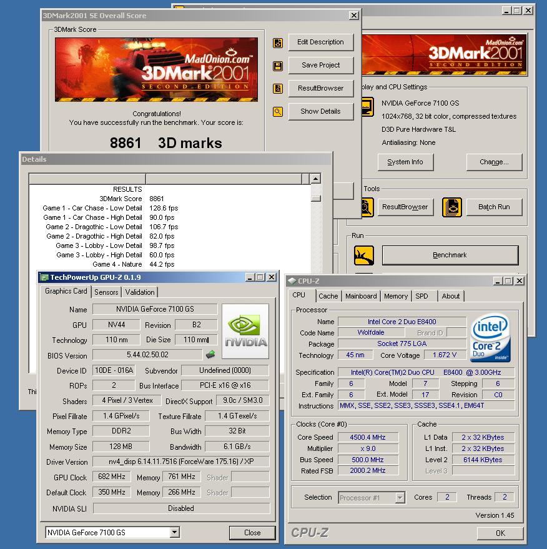Click the Core Speed 4500.4 MHz value
The width and height of the screenshot is (547, 549).
[x=368, y=437]
